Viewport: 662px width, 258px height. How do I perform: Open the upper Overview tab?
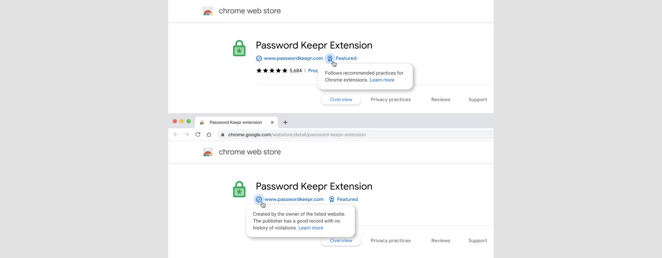click(x=341, y=99)
